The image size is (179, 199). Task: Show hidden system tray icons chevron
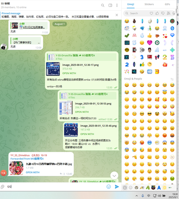coord(136,195)
